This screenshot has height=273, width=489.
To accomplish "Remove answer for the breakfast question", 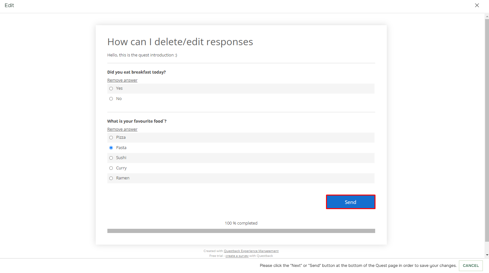I will pyautogui.click(x=122, y=80).
